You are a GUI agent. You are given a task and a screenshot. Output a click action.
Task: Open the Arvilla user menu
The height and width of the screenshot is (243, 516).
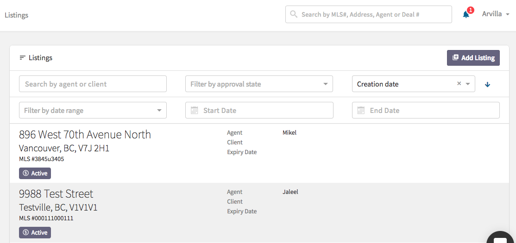[x=496, y=14]
